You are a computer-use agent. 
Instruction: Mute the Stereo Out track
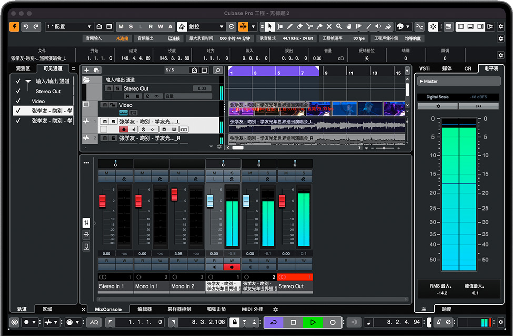[109, 88]
